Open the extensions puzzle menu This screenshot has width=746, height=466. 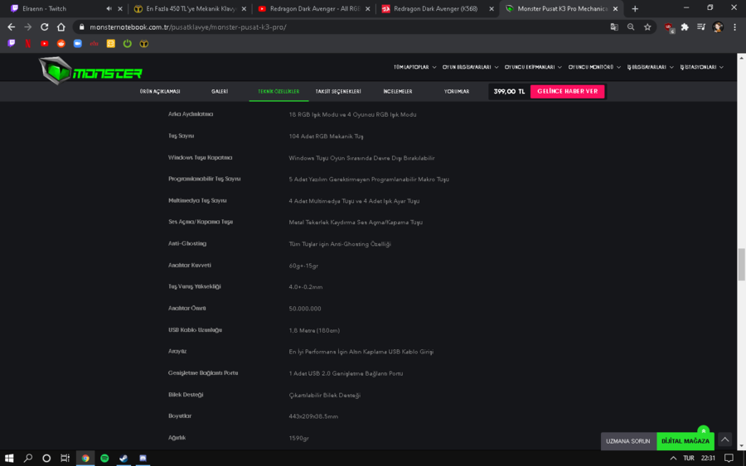(685, 27)
